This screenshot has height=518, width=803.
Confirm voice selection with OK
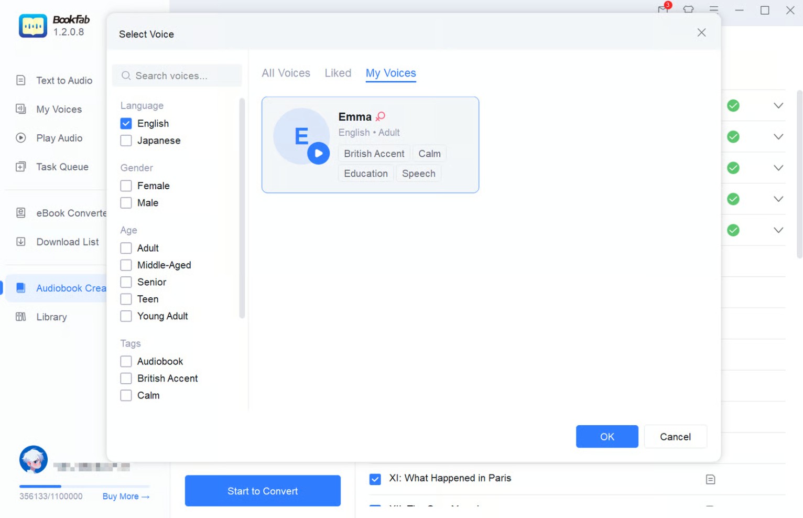pos(606,437)
